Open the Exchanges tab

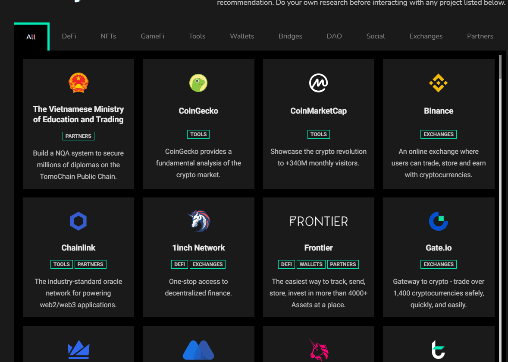[x=426, y=36]
